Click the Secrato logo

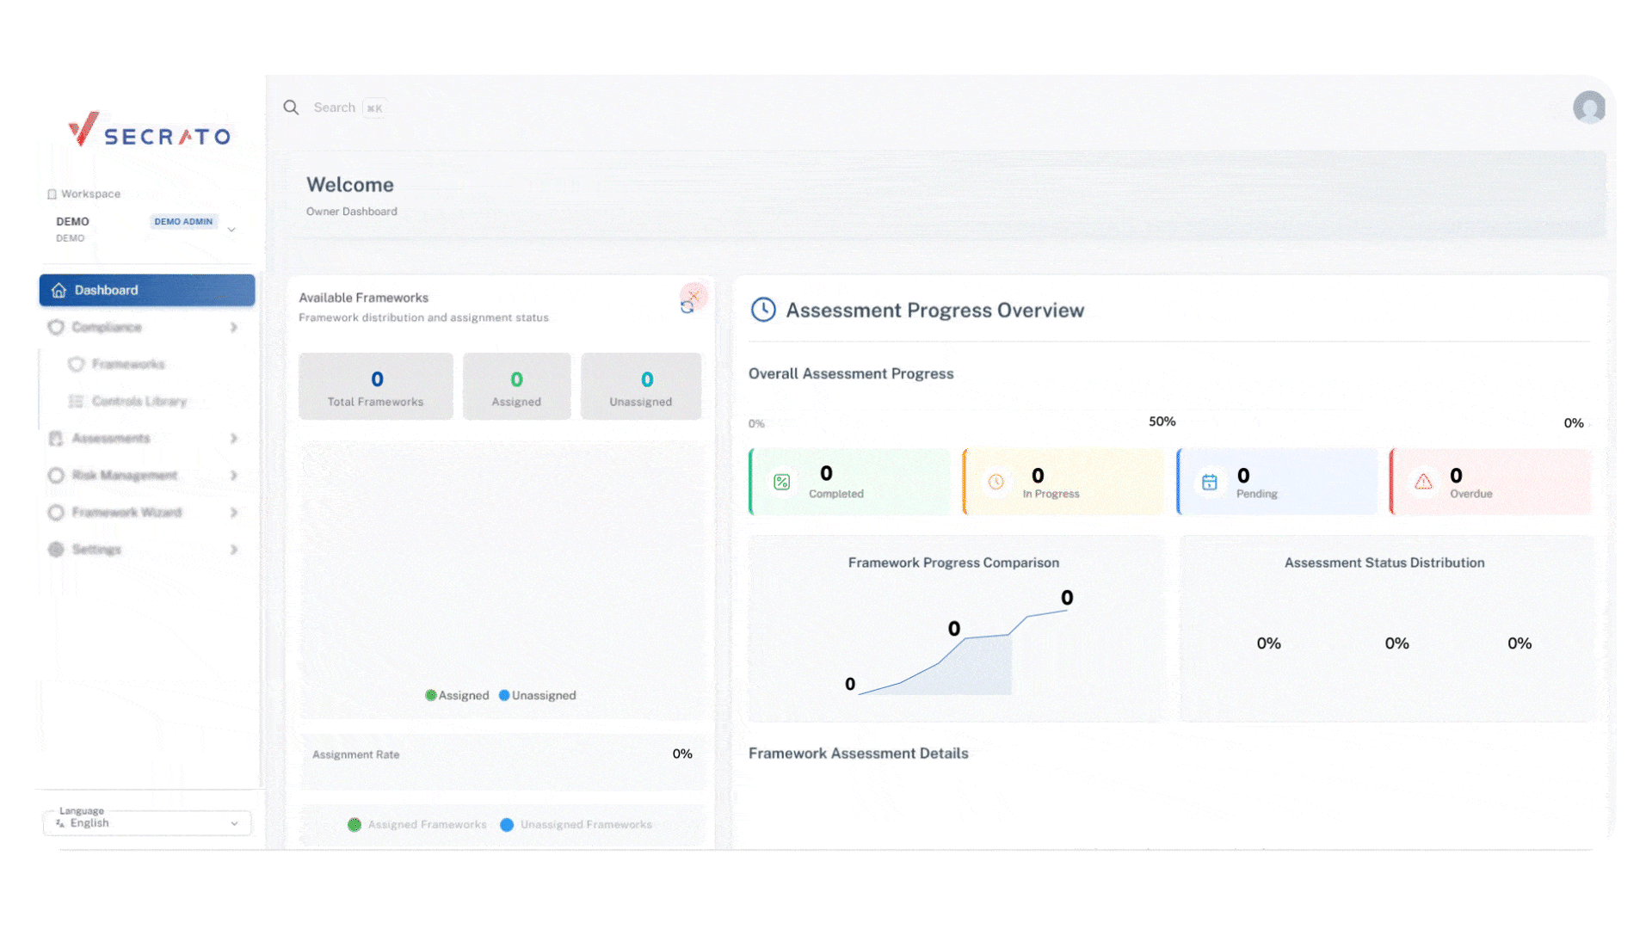150,131
